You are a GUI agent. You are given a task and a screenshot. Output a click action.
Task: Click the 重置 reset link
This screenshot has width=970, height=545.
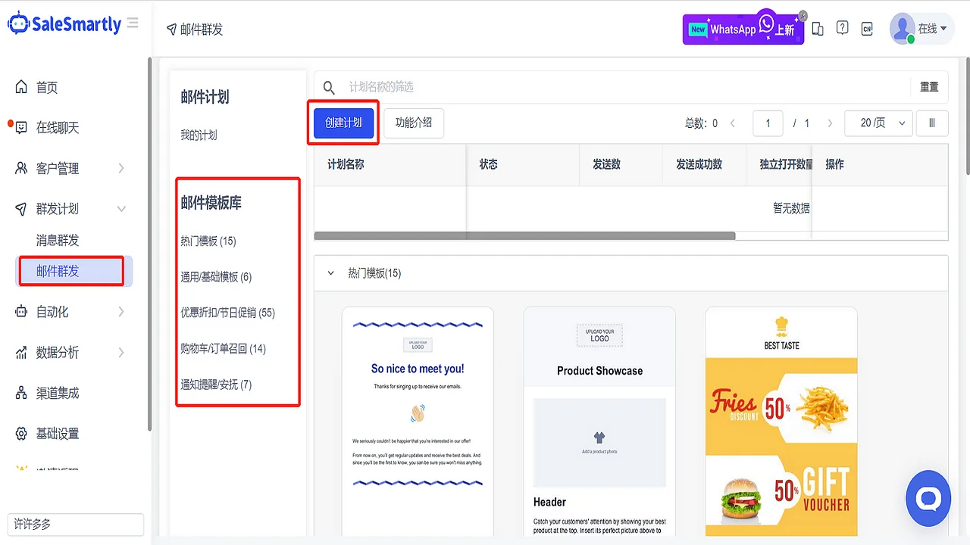[929, 87]
